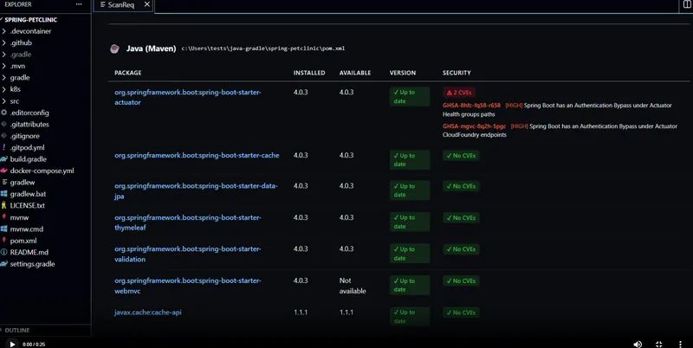
Task: Expand the src folder
Action: tap(14, 101)
